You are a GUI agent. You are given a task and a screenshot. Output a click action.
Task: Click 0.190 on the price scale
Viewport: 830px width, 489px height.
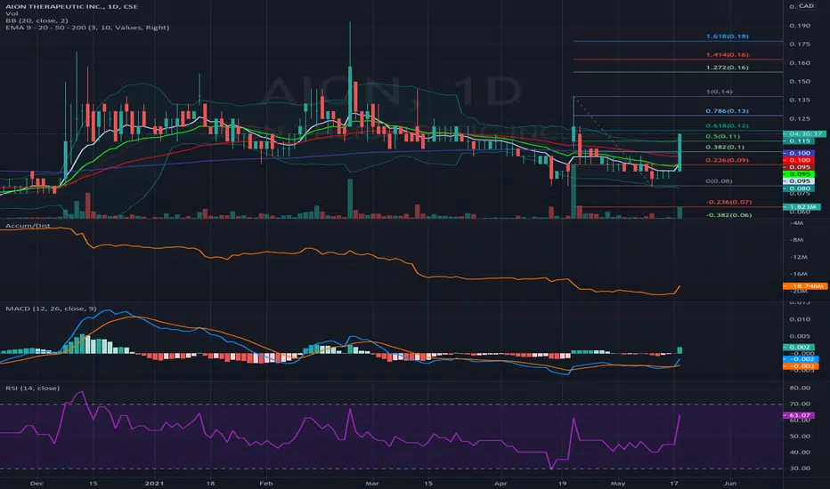pos(800,26)
